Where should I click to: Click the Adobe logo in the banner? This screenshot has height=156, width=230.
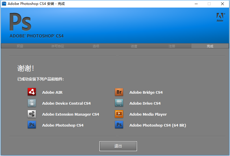point(220,17)
